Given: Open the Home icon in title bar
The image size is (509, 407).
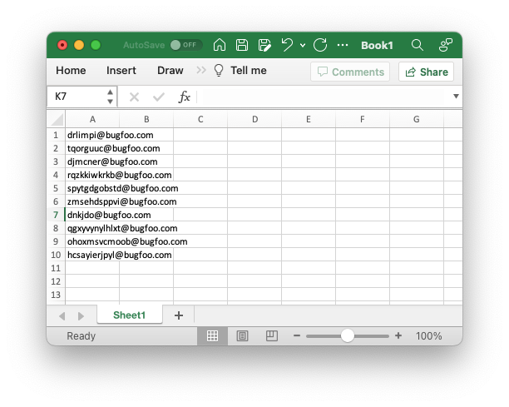Looking at the screenshot, I should 220,45.
